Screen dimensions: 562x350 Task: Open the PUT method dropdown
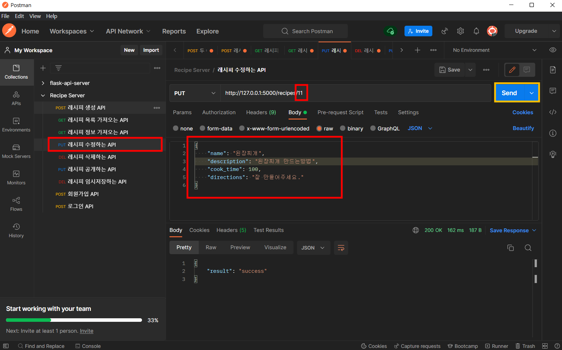[x=195, y=93]
